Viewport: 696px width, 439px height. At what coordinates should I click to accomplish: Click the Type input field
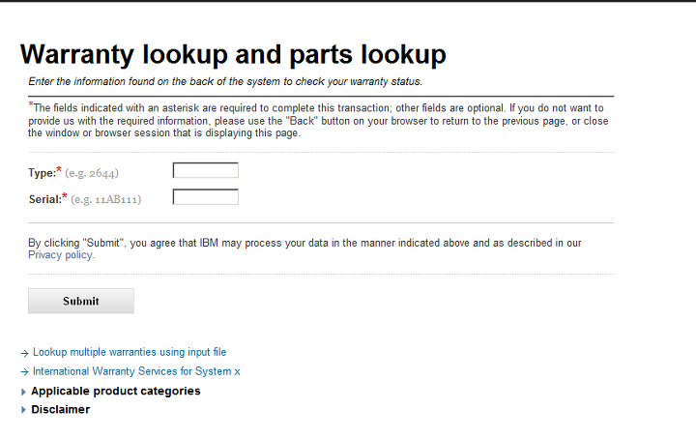tap(206, 170)
